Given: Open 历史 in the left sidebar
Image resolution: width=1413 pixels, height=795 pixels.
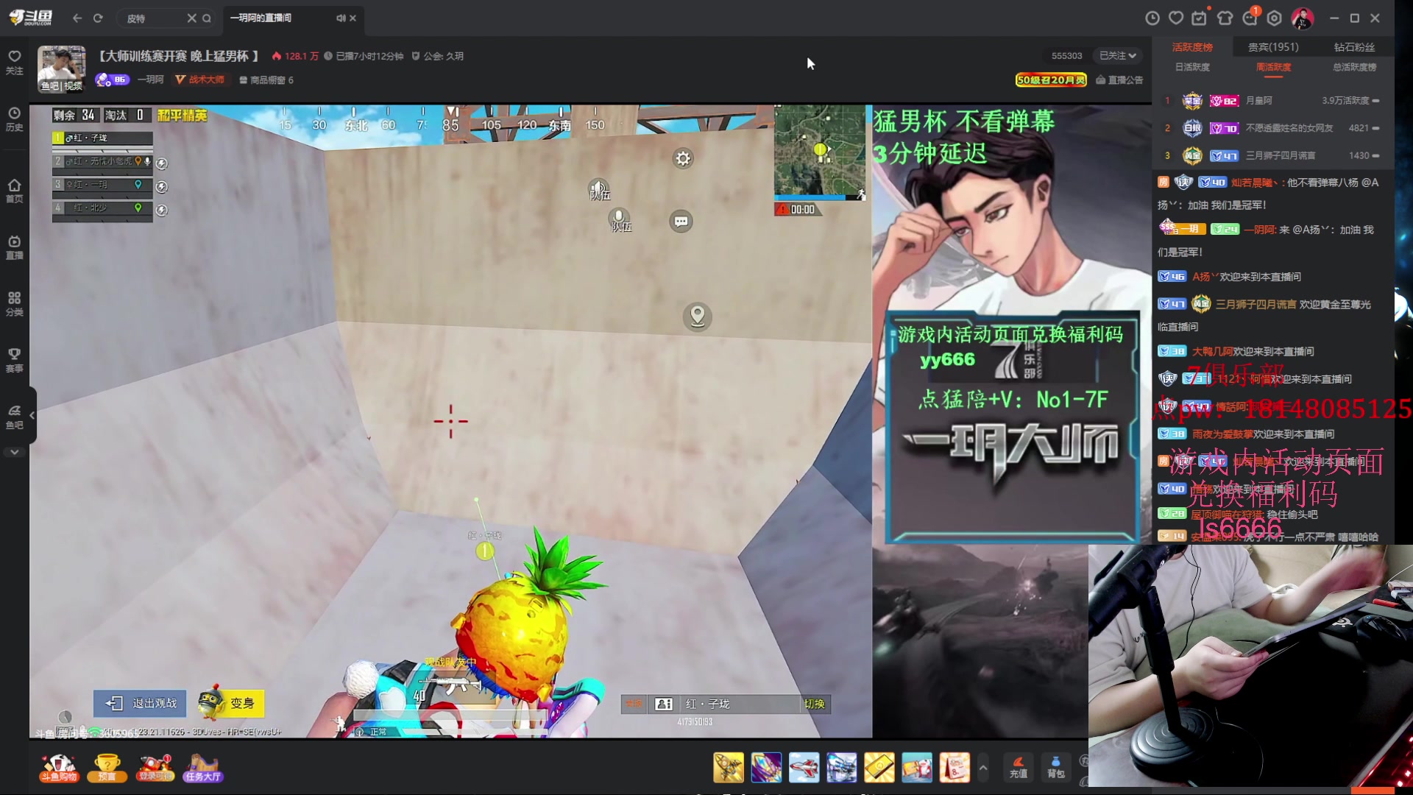Looking at the screenshot, I should pos(15,119).
